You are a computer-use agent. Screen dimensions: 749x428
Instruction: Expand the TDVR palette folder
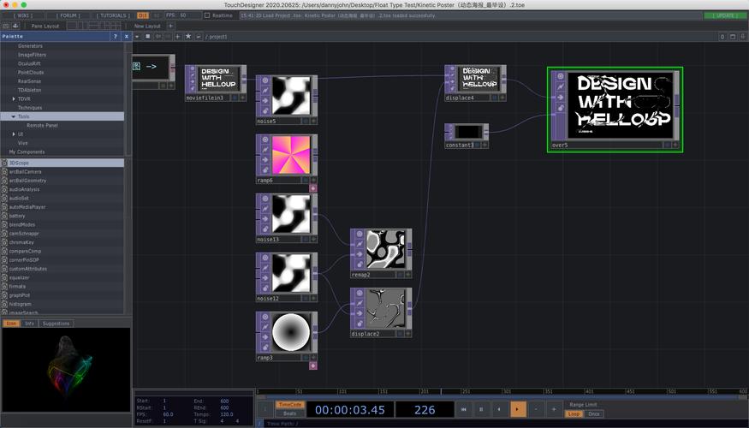pyautogui.click(x=14, y=99)
